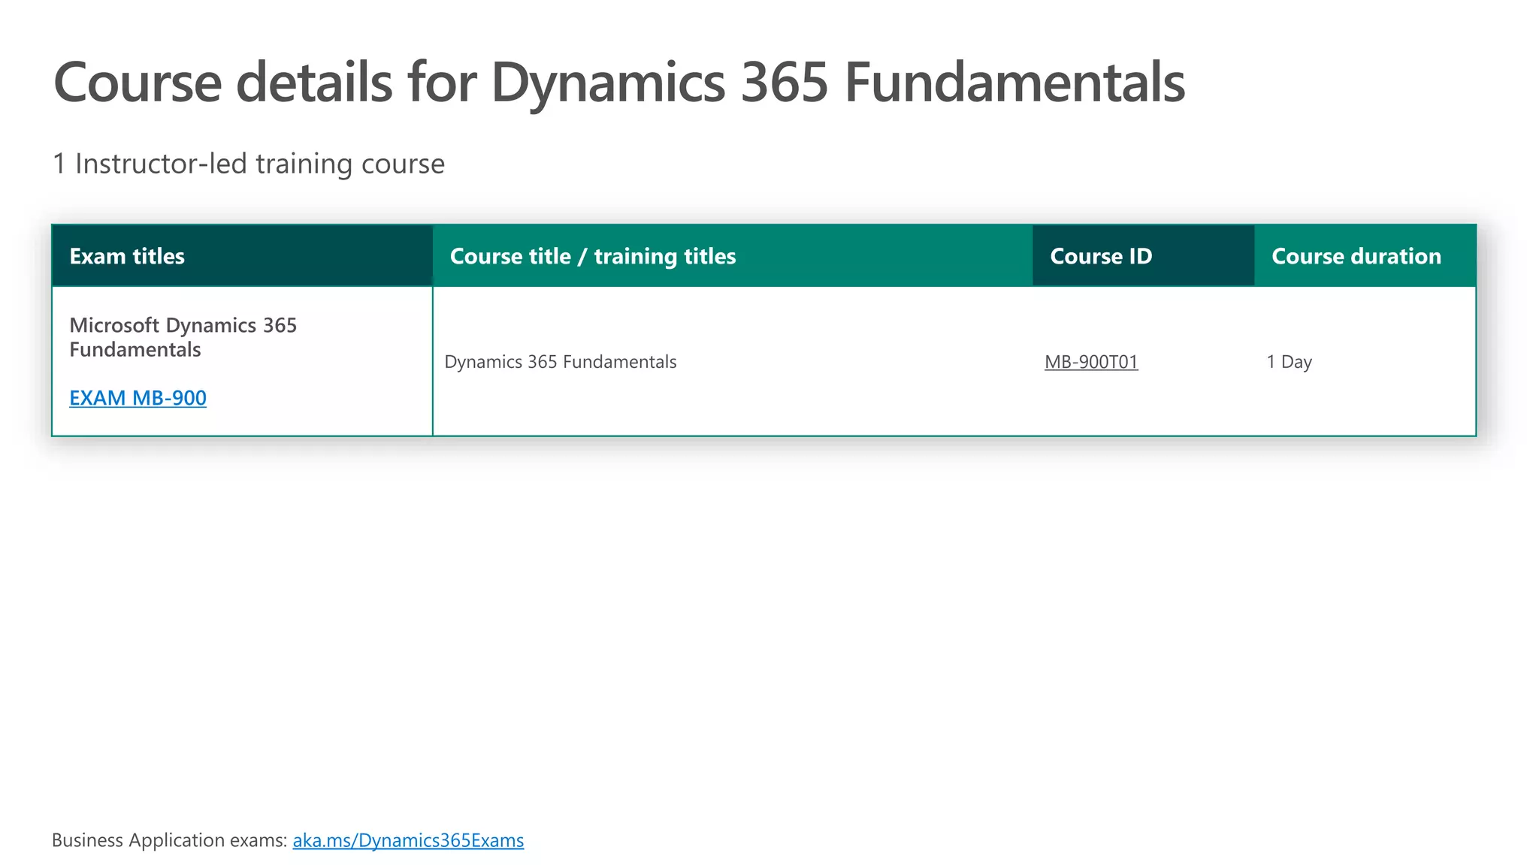Select the 'Course ID' column header

(1143, 256)
